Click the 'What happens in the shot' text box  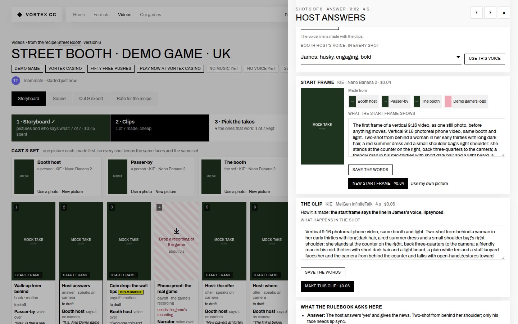(x=403, y=242)
